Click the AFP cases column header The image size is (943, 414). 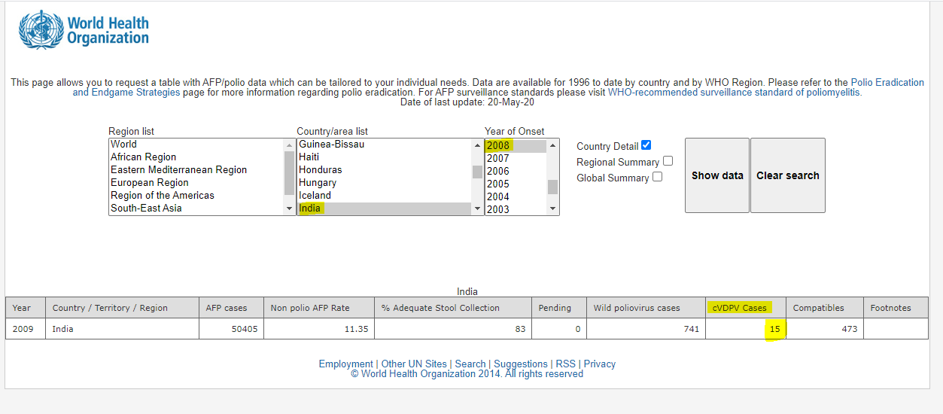231,308
